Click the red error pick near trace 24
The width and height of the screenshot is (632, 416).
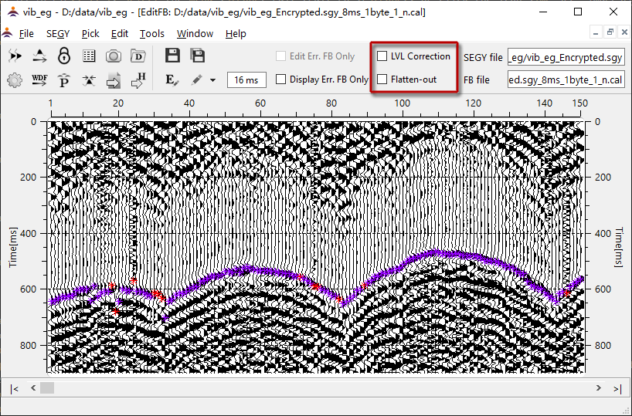(134, 281)
